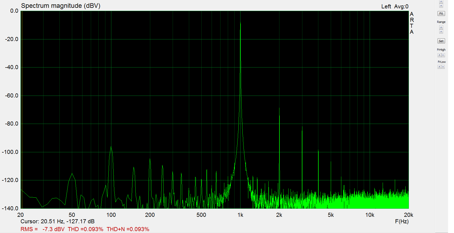Click the 'THD =0.093%' reading

85,229
